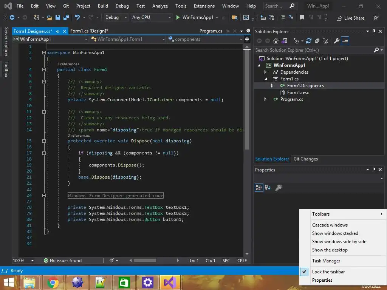Start WinFormsApp1 with the green play icon

(x=178, y=17)
